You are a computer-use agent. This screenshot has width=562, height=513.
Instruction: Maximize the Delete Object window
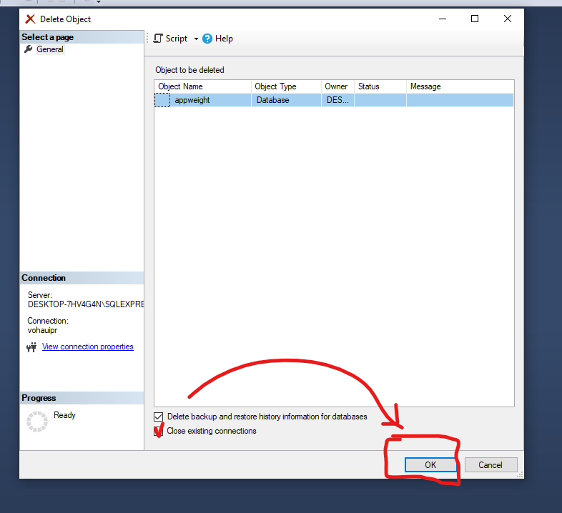pyautogui.click(x=475, y=19)
